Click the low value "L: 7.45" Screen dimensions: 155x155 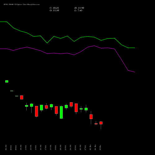pyautogui.click(x=78, y=11)
